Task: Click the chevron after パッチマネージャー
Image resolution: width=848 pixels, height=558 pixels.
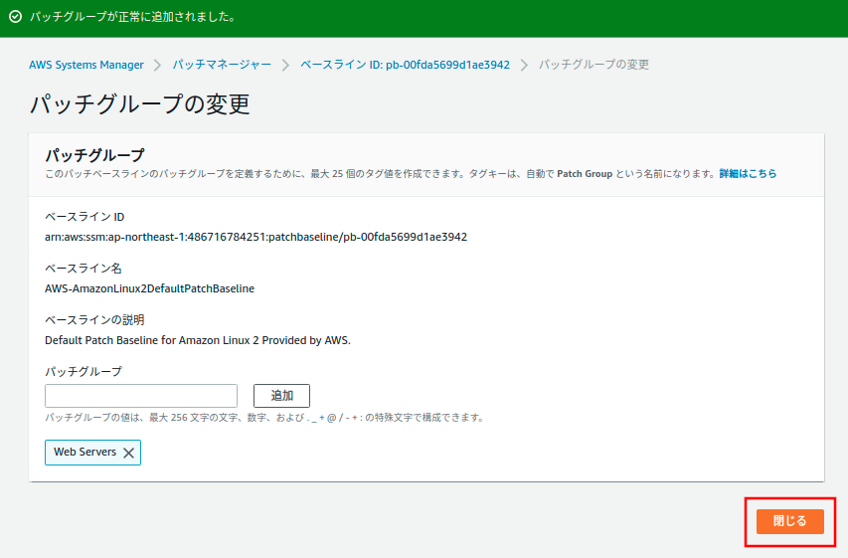Action: pos(285,65)
